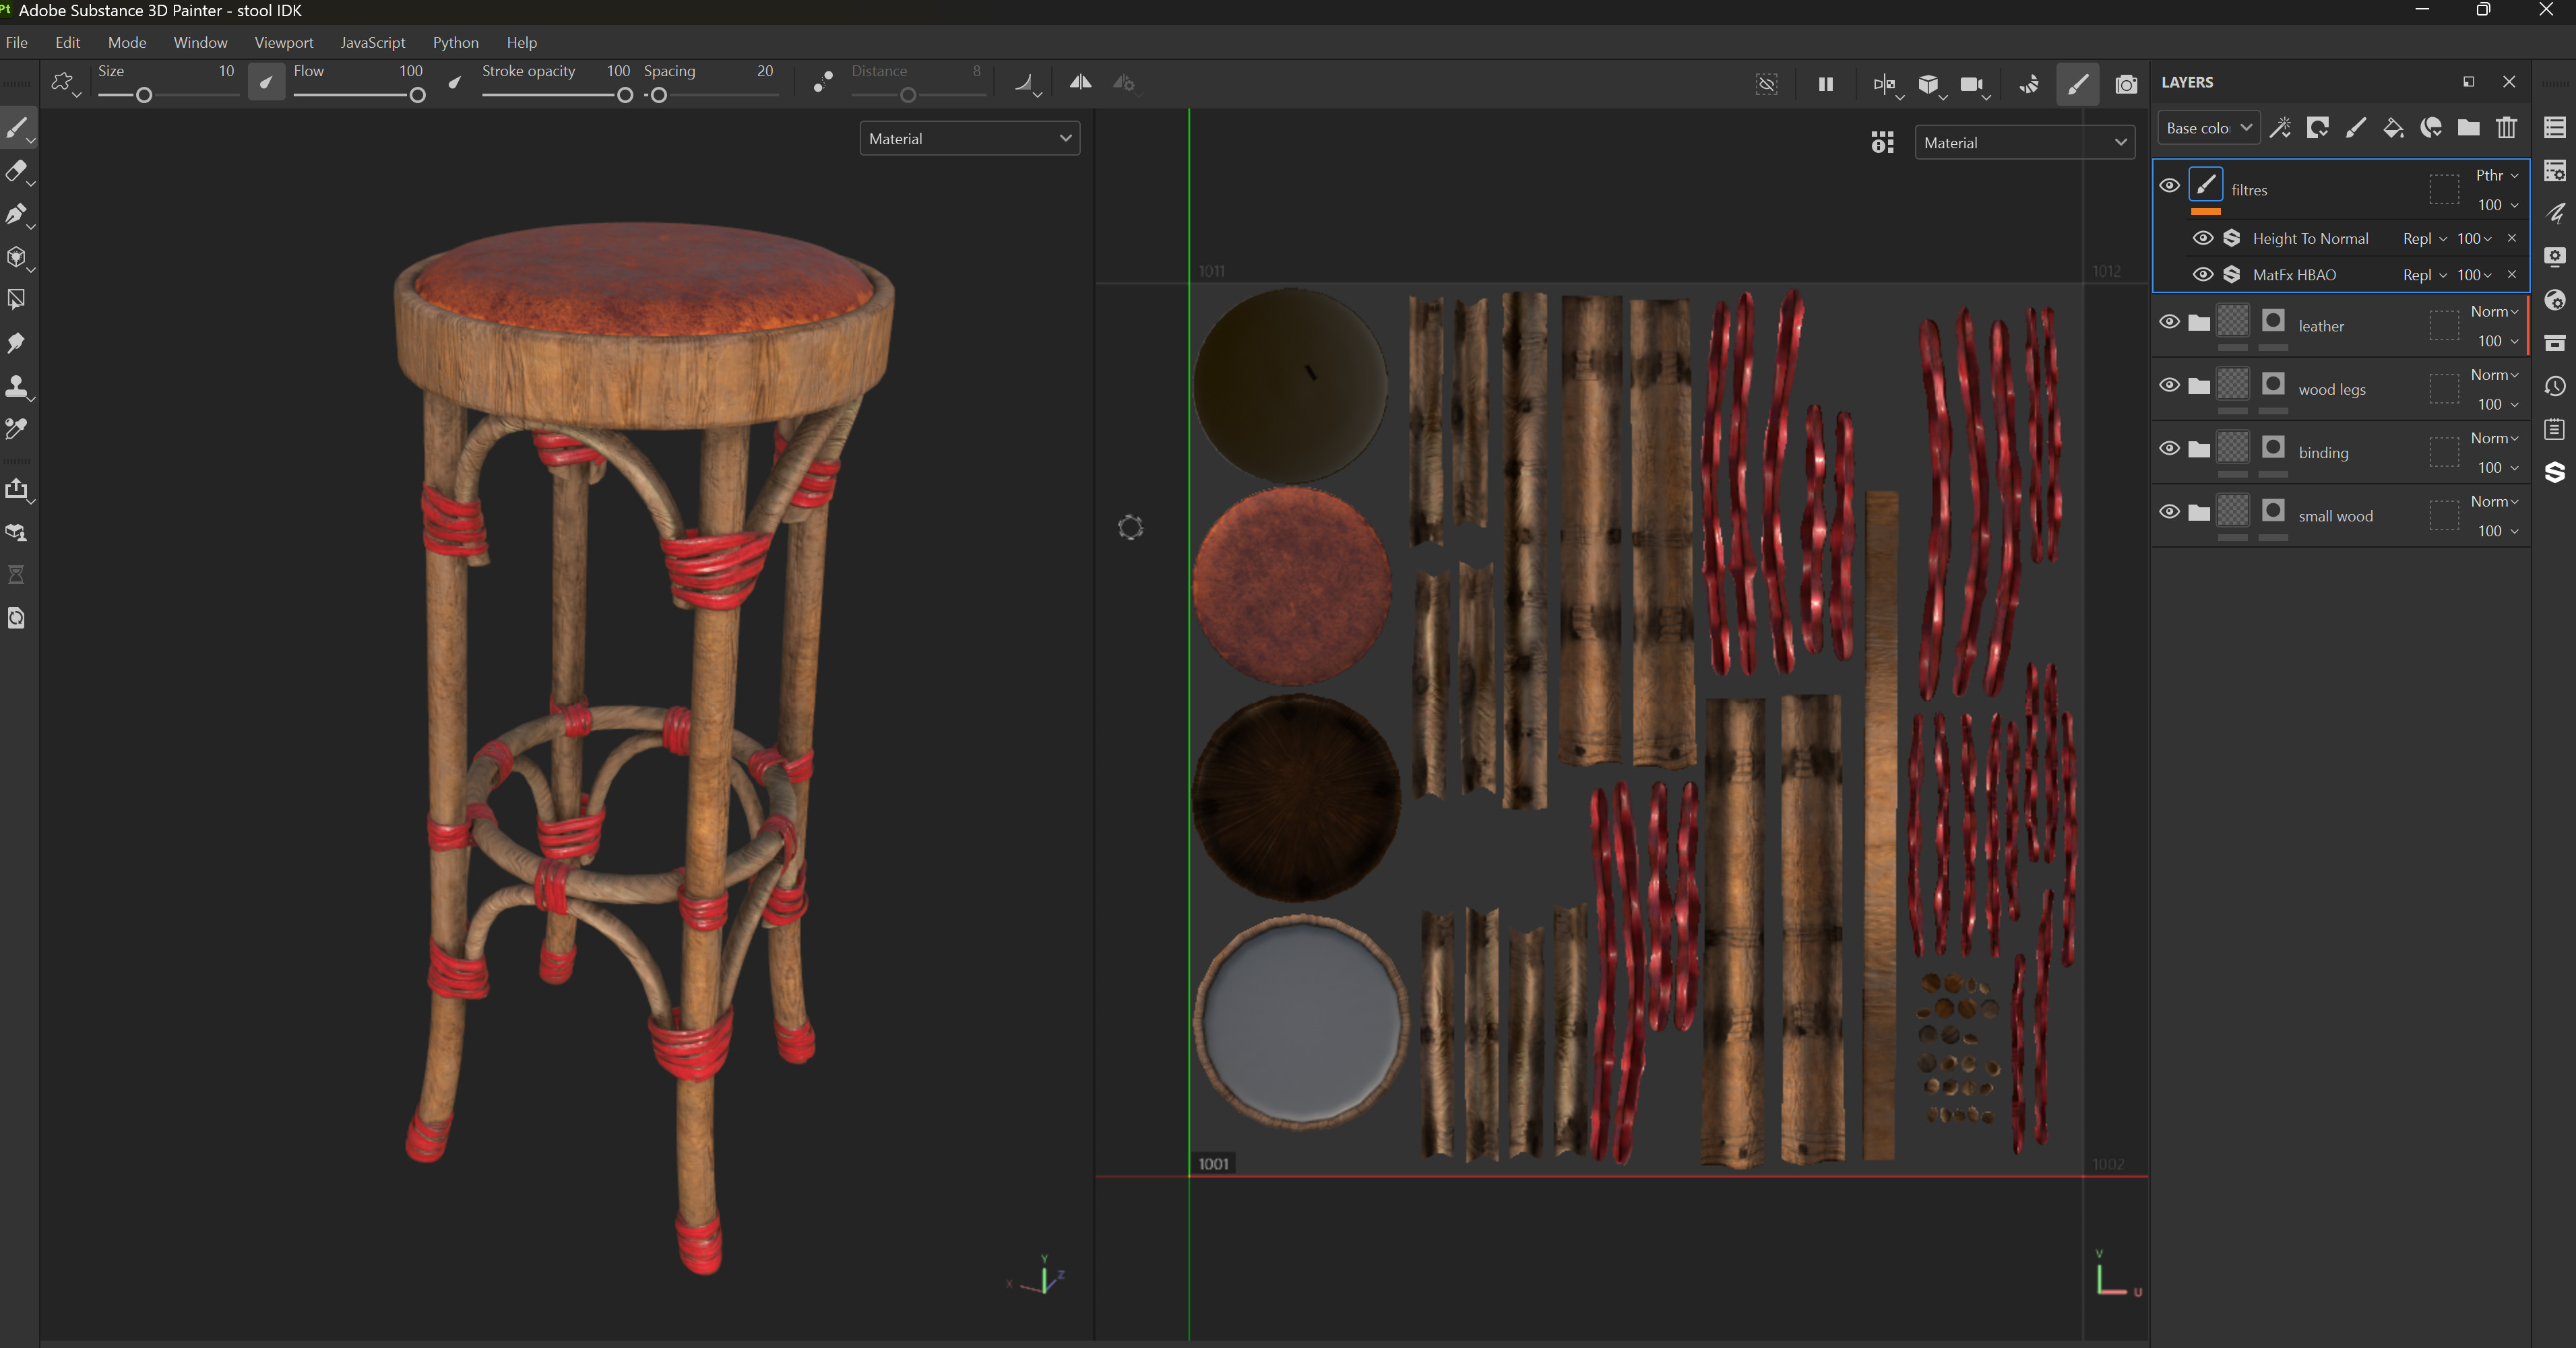The width and height of the screenshot is (2576, 1348).
Task: Hide the binding folder layer
Action: (x=2169, y=448)
